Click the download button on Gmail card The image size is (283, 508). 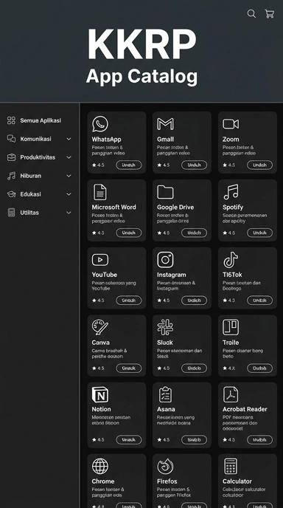point(194,165)
